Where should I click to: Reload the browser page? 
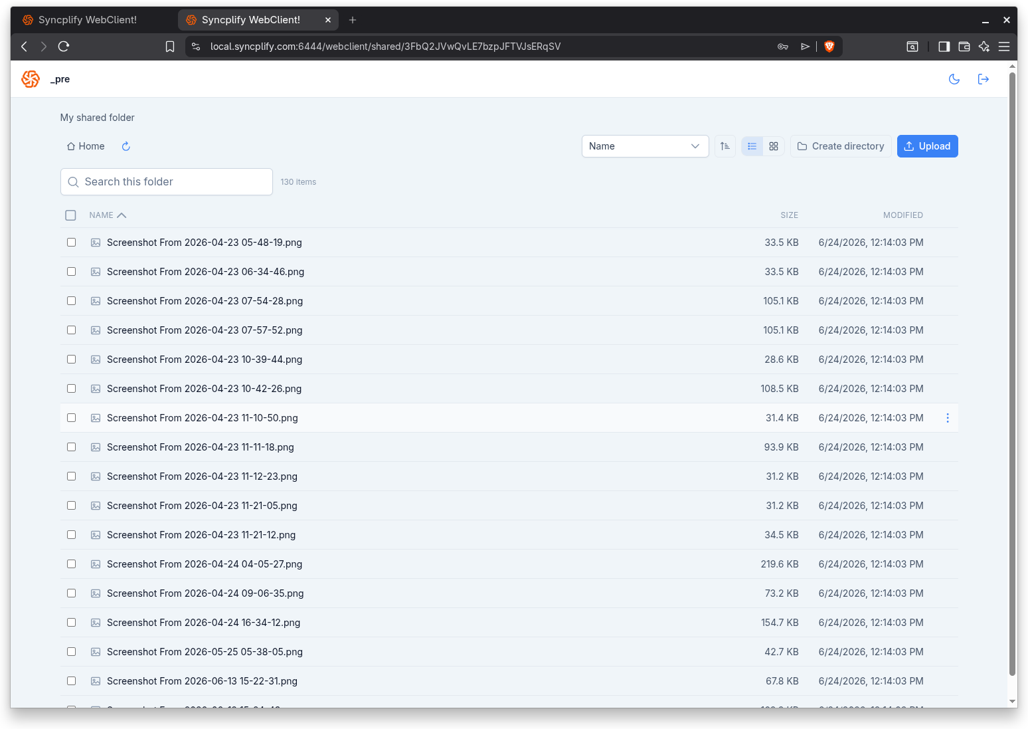click(x=64, y=47)
